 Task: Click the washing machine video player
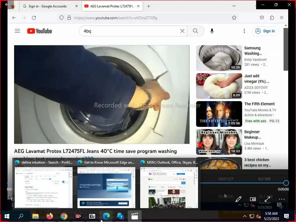(102, 95)
